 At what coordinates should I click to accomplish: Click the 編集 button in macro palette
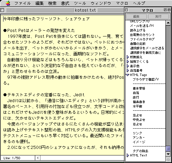point(136,17)
